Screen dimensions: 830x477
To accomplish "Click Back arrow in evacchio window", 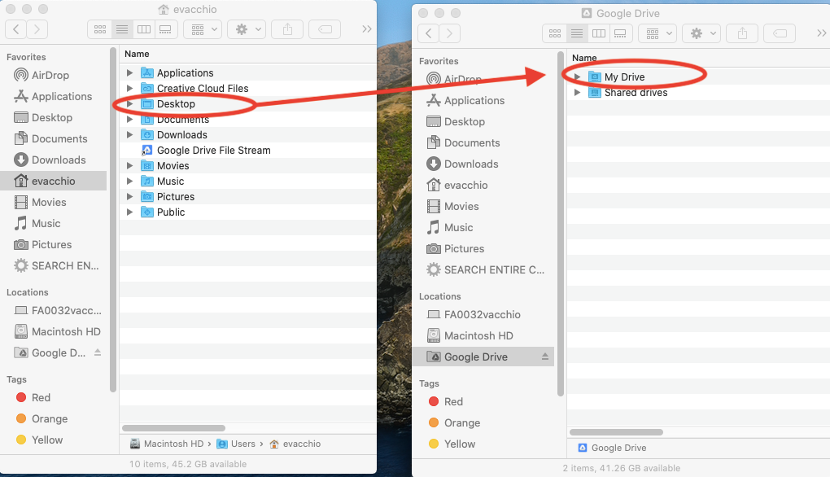I will 16,29.
